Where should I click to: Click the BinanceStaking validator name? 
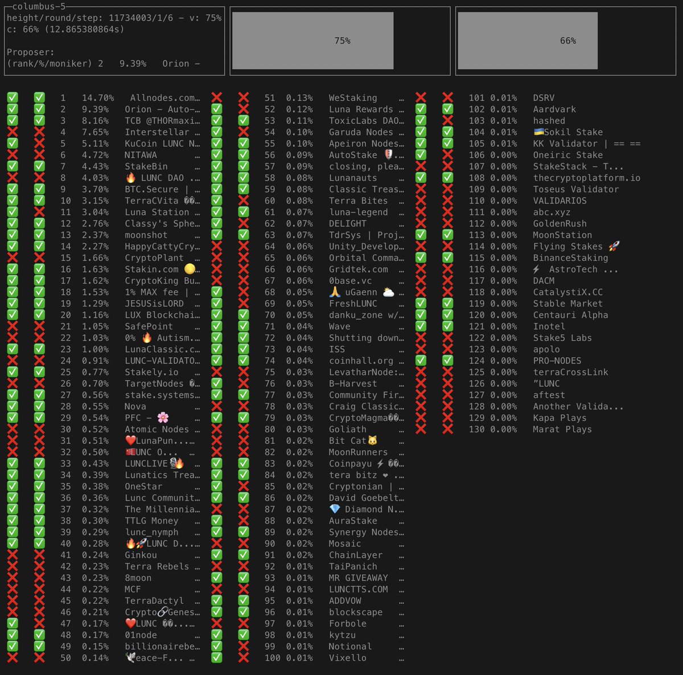click(x=571, y=257)
